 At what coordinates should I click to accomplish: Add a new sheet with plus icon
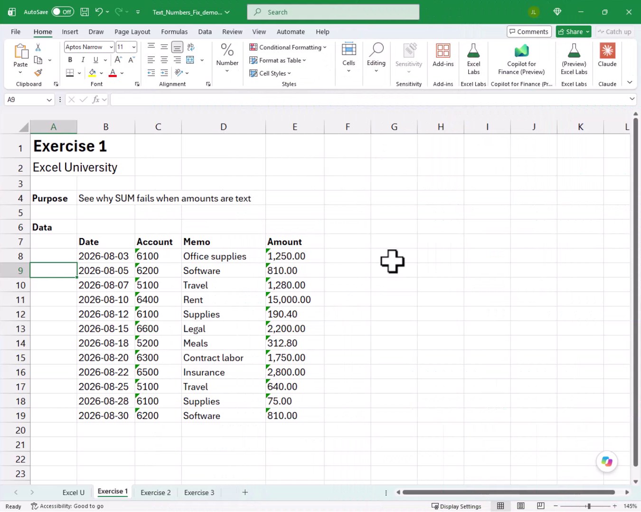245,492
